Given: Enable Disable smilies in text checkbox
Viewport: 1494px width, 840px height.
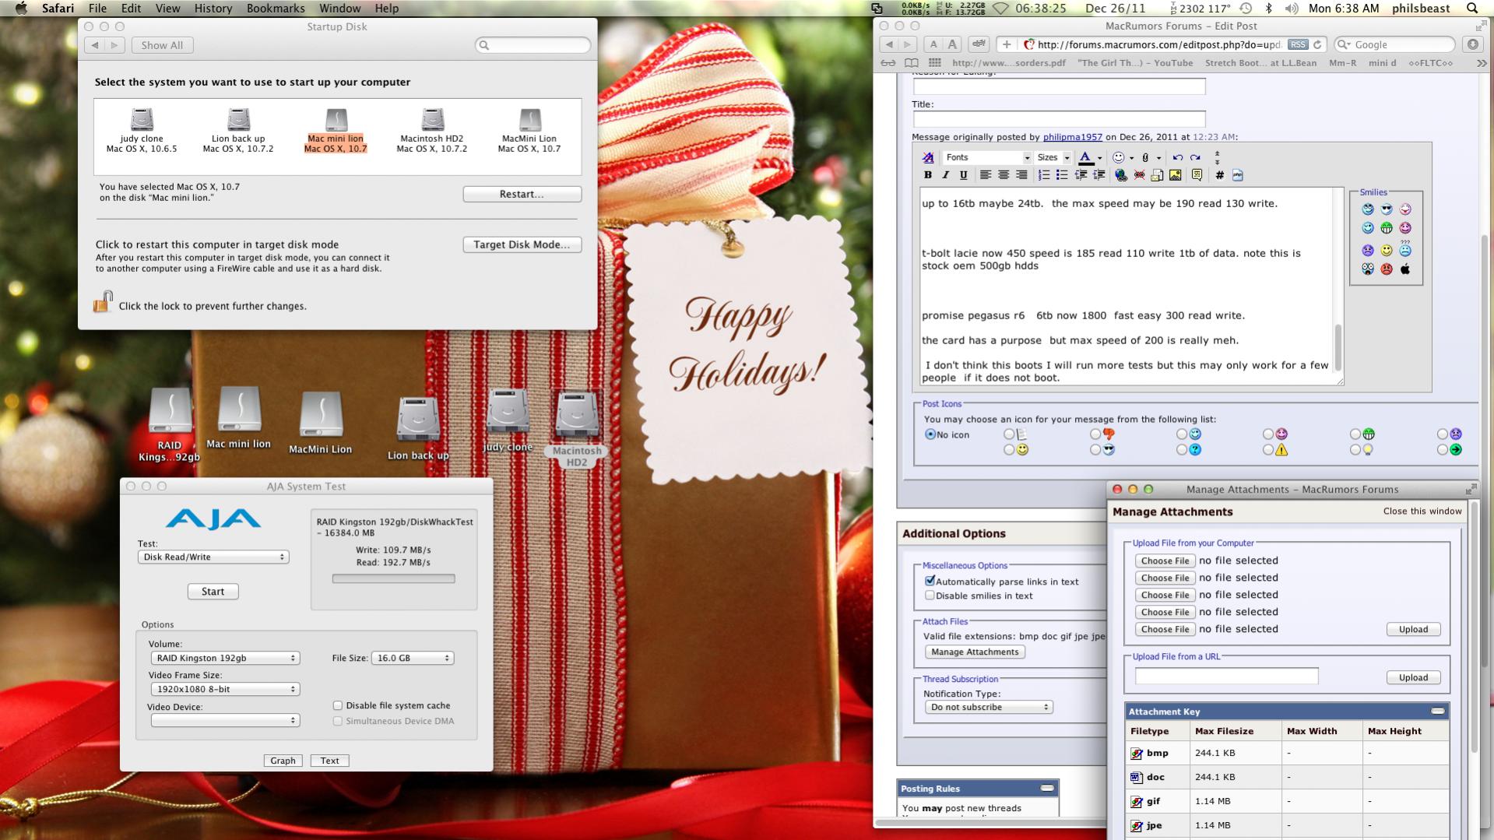Looking at the screenshot, I should point(929,595).
